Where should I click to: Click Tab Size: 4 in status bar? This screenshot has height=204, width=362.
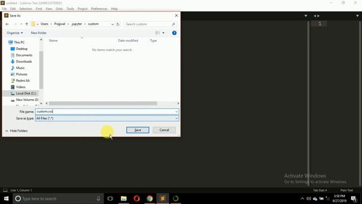click(320, 190)
